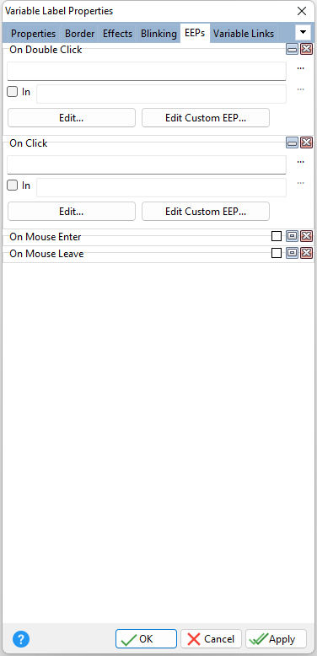Switch to the Effects tab

tap(117, 34)
